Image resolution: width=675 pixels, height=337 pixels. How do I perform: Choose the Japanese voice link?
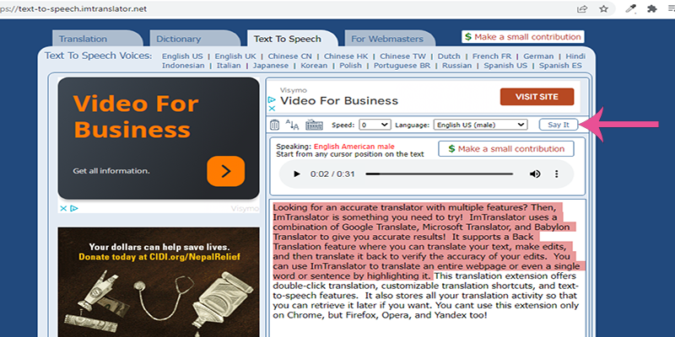pos(270,66)
